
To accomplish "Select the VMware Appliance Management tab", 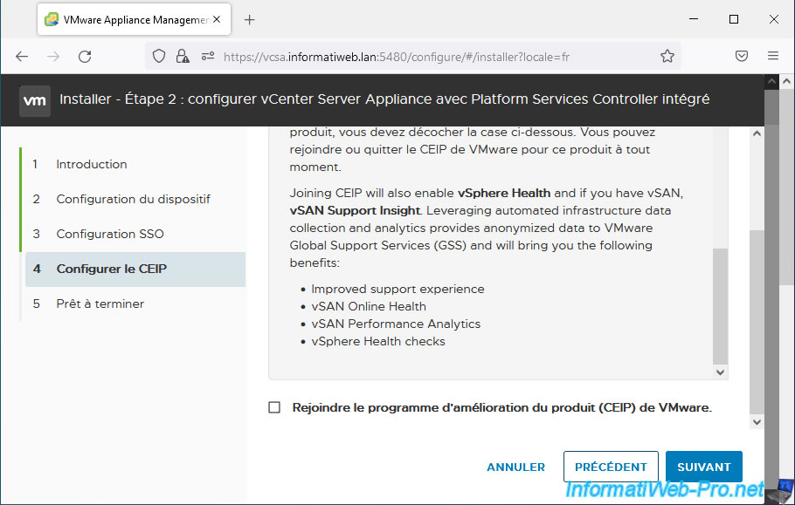I will (x=134, y=19).
